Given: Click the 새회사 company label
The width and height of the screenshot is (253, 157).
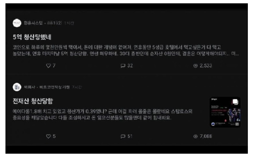Looking at the screenshot, I should click(x=29, y=87).
